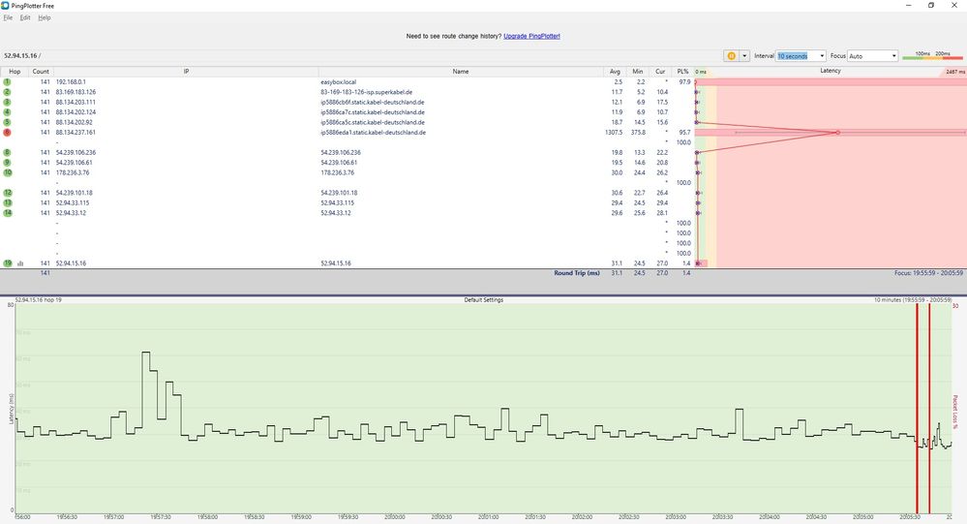Restore down the PingPlotter window

point(931,5)
